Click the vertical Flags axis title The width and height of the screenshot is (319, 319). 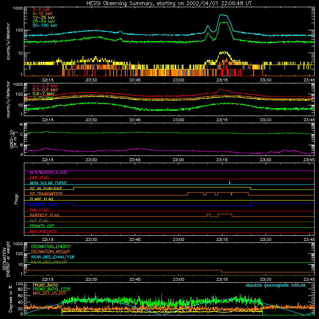click(16, 199)
